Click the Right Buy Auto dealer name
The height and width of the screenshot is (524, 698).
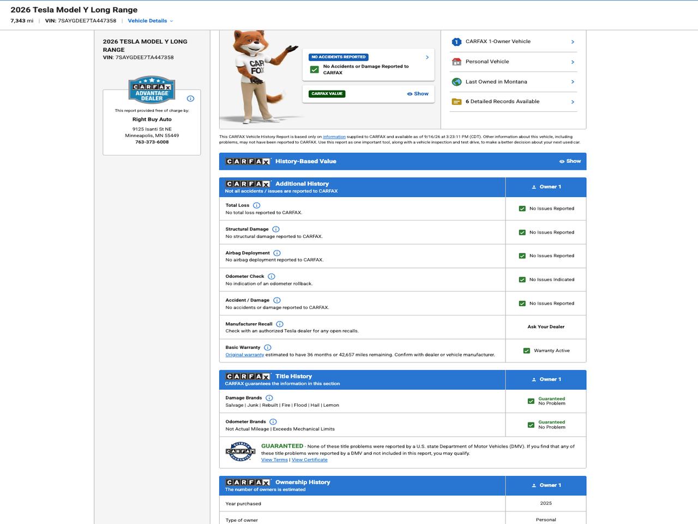(152, 120)
